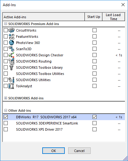Click the Start Up column header
128x161 pixels.
pos(93,17)
